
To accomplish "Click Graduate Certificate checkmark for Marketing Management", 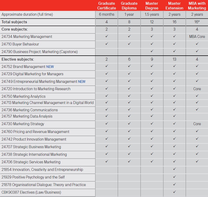I will click(107, 37).
